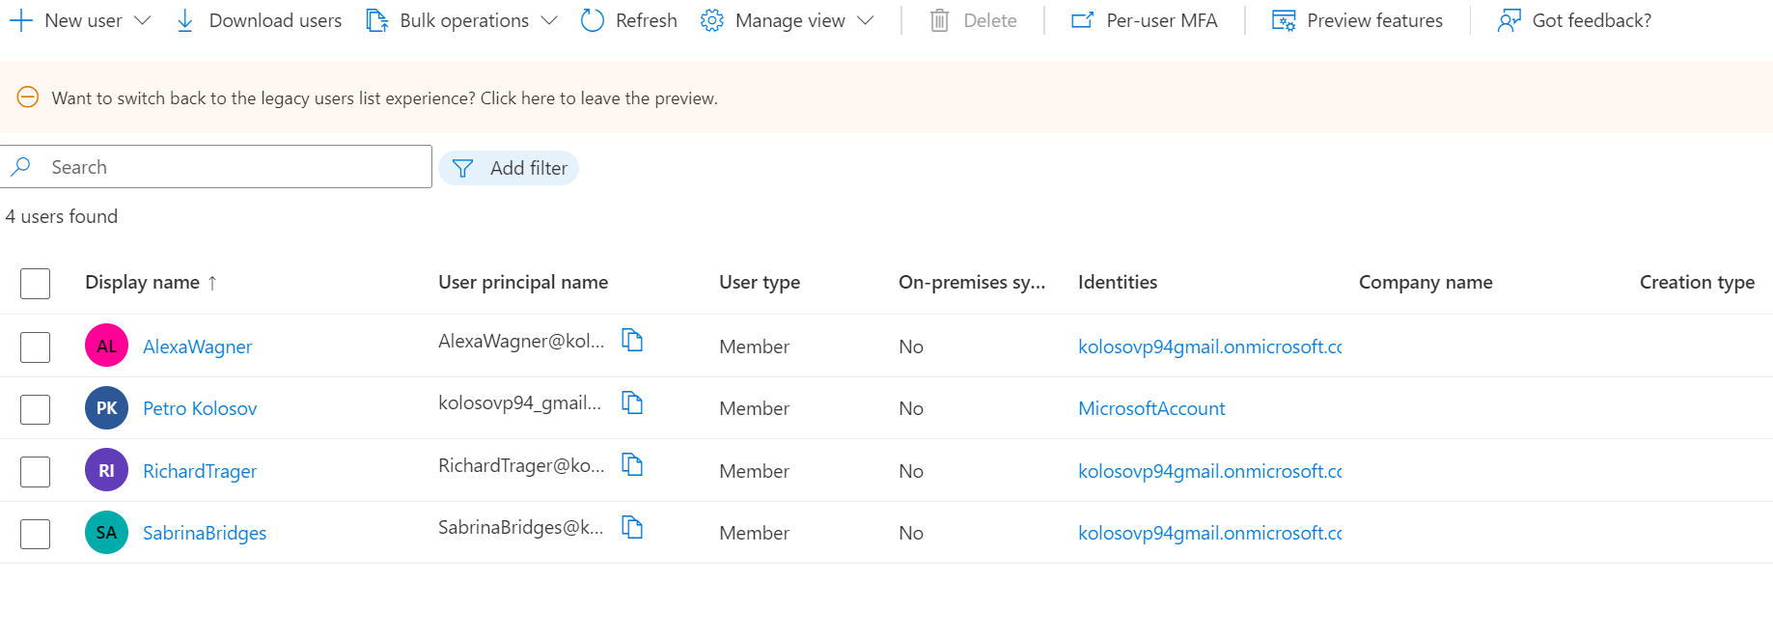1773x638 pixels.
Task: Open Preview features from the toolbar
Action: 1357,20
